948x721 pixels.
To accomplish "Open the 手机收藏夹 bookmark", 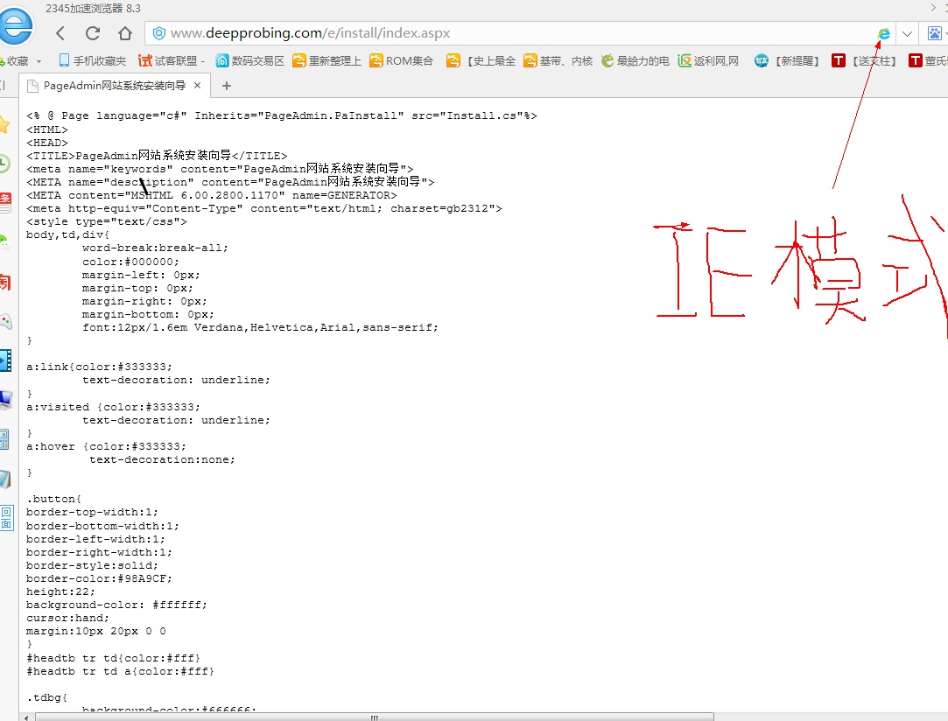I will point(93,61).
